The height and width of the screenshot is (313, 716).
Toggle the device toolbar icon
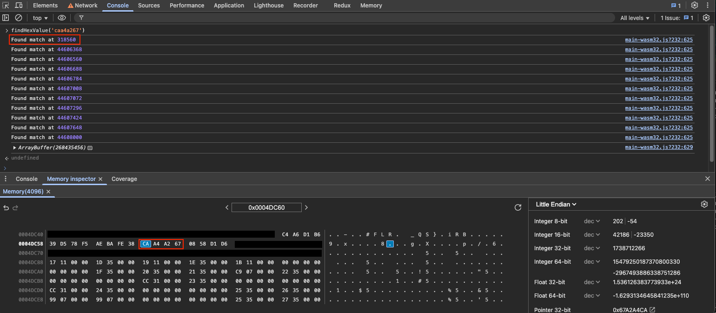coord(19,6)
